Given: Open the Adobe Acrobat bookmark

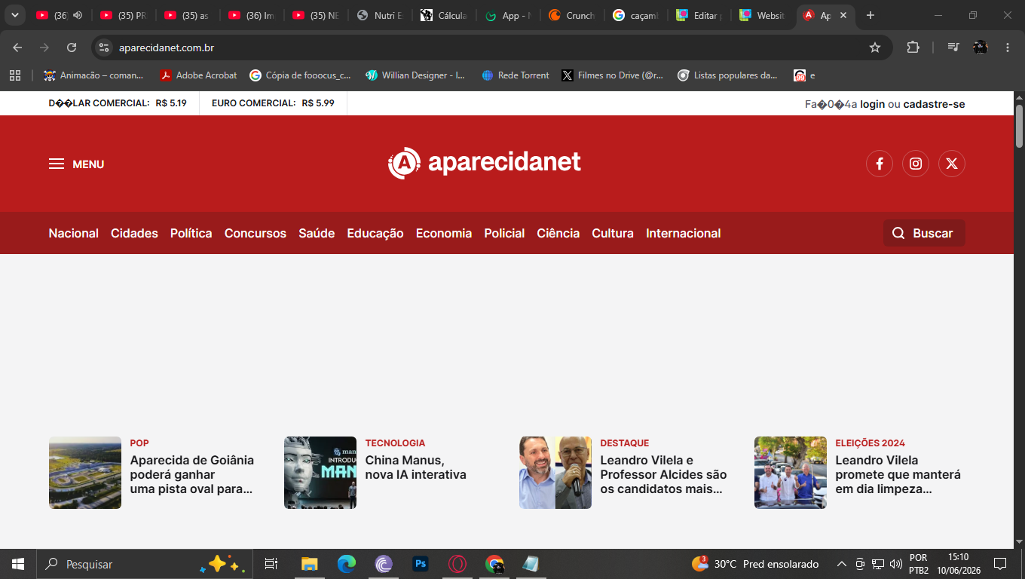Looking at the screenshot, I should point(198,75).
